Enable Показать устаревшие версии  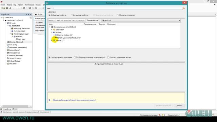click(x=108, y=57)
